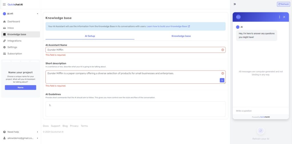Click the Retrain your AI circular icon
292x144 pixels.
tap(261, 131)
